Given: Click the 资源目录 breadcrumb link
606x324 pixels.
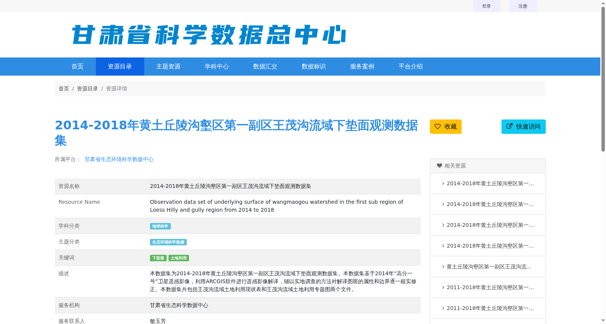Looking at the screenshot, I should coord(87,89).
